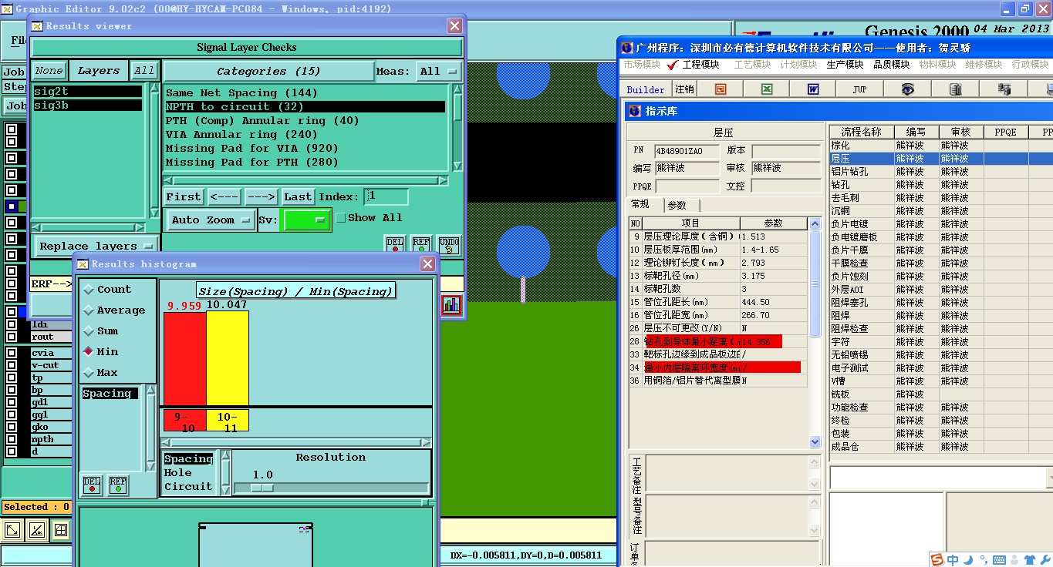1053x567 pixels.
Task: Click the Word icon in Builder toolbar
Action: click(813, 89)
